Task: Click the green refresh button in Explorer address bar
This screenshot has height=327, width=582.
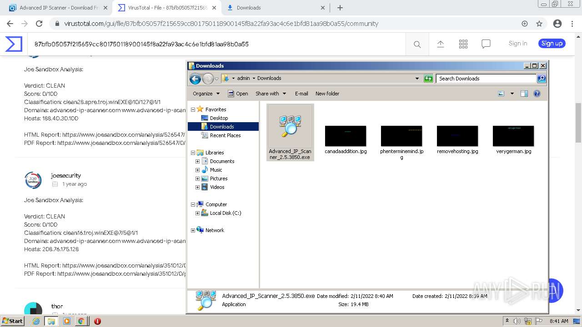Action: [428, 79]
